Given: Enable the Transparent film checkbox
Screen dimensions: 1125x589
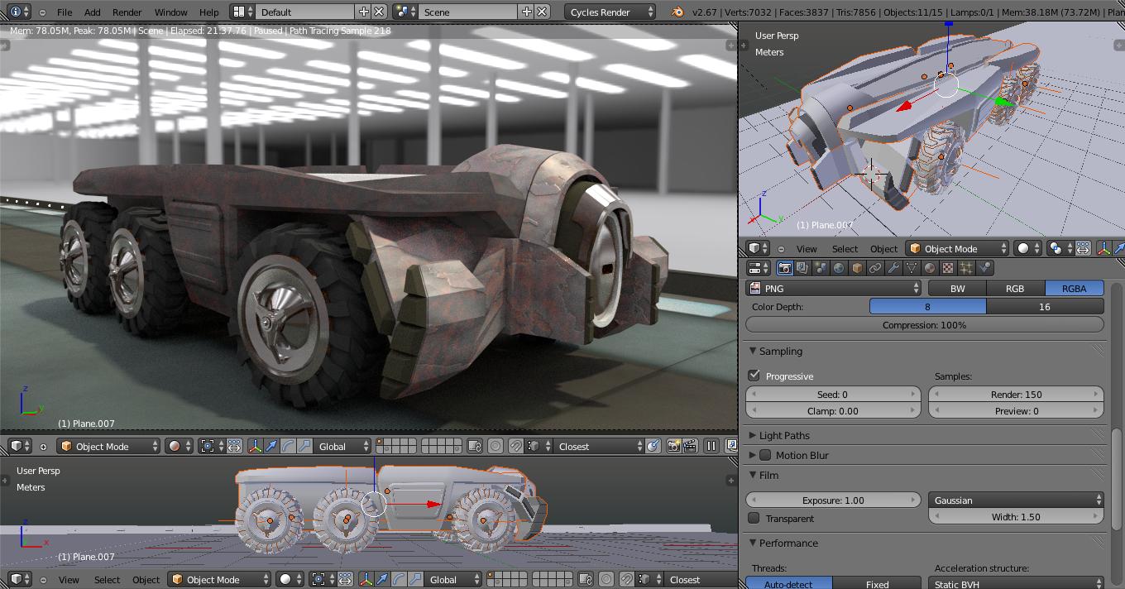Looking at the screenshot, I should pos(754,518).
